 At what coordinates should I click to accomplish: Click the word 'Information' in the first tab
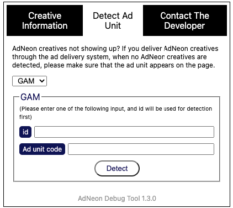tap(45, 25)
